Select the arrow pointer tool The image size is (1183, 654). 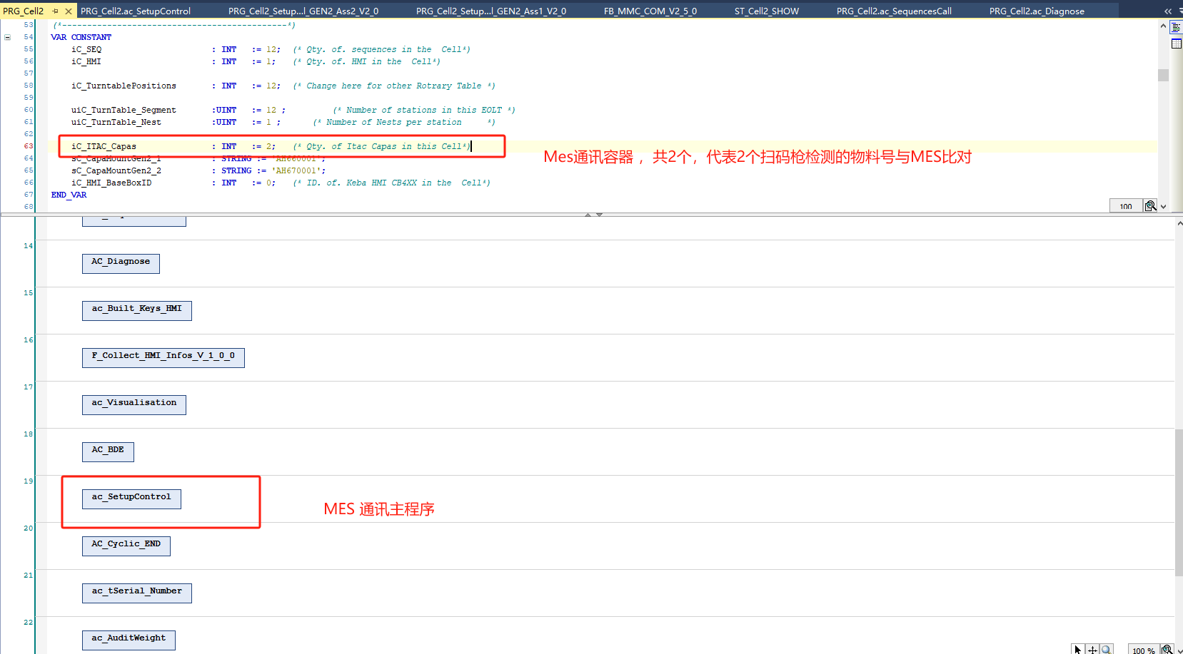coord(1078,649)
